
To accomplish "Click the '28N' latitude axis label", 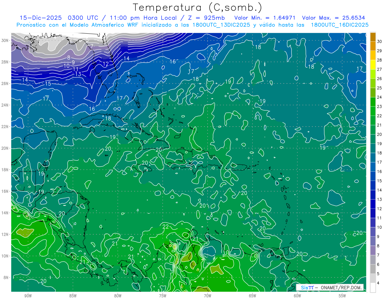I will 5,62.
